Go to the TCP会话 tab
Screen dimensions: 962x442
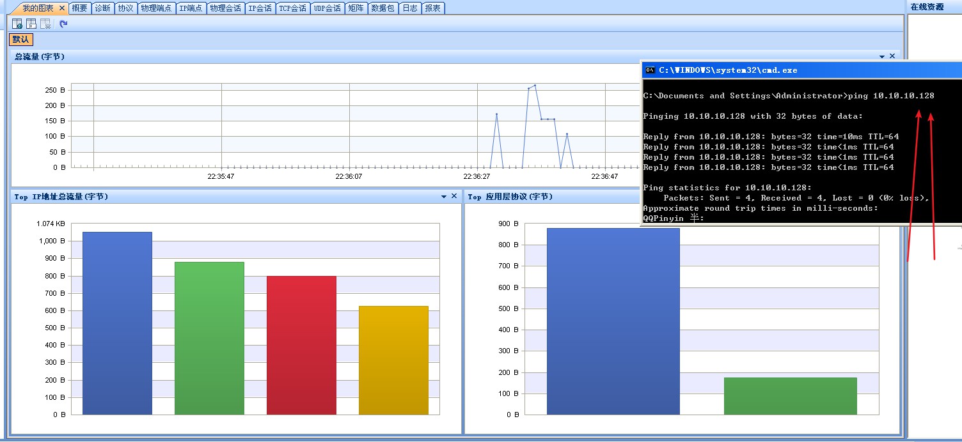point(292,8)
